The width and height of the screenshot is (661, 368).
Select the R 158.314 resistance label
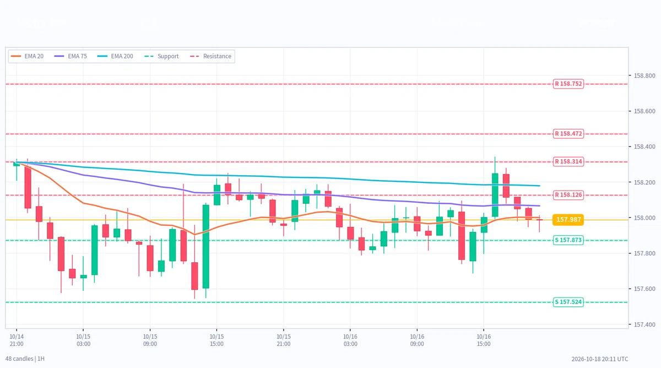coord(568,161)
